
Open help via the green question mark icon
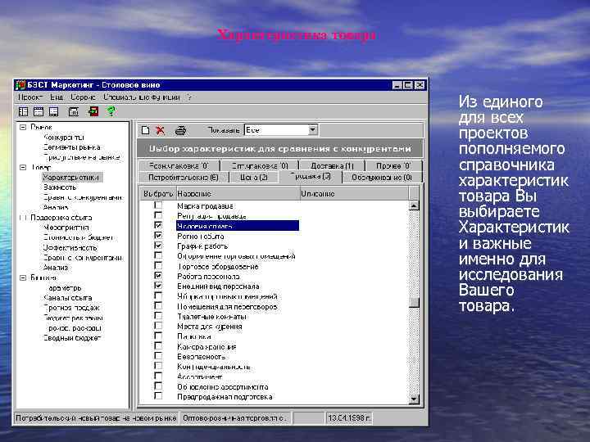[111, 111]
